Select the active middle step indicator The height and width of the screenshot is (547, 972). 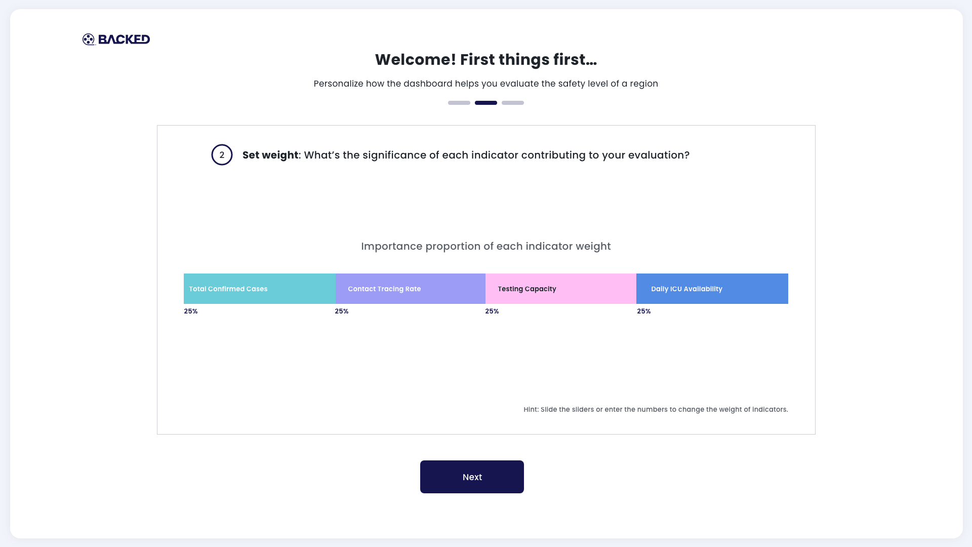pos(485,103)
